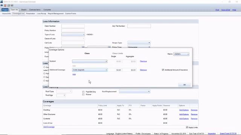The image size is (241, 135).
Task: Open the Loss Recap subtab
Action: pyautogui.click(x=41, y=13)
